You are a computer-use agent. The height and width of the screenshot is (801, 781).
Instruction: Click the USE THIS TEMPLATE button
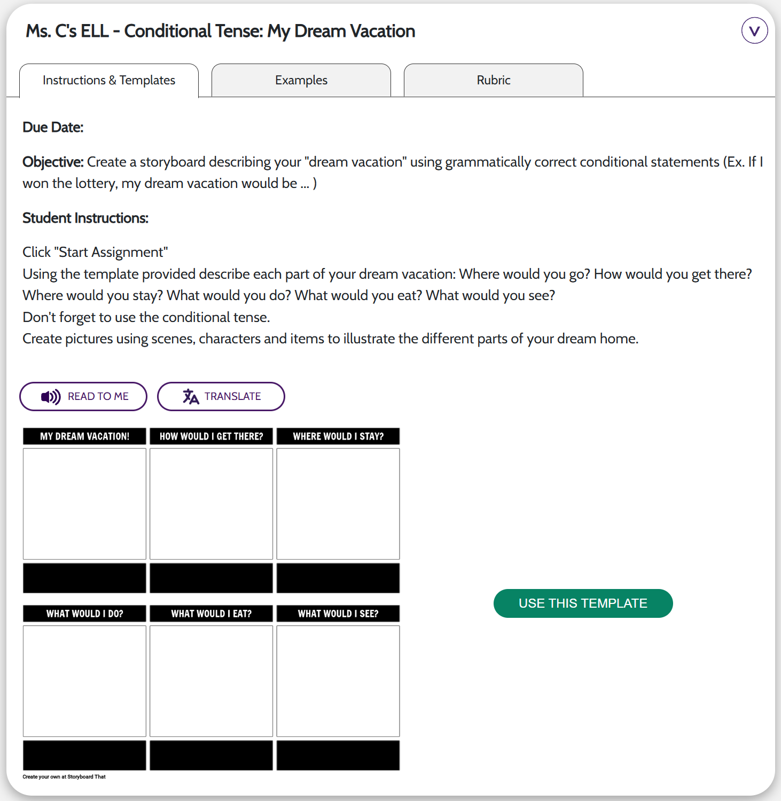click(x=583, y=603)
